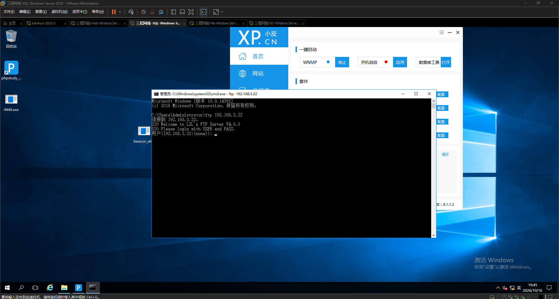Switch to the 三层网络-Web-Windows Server tab

coord(98,23)
